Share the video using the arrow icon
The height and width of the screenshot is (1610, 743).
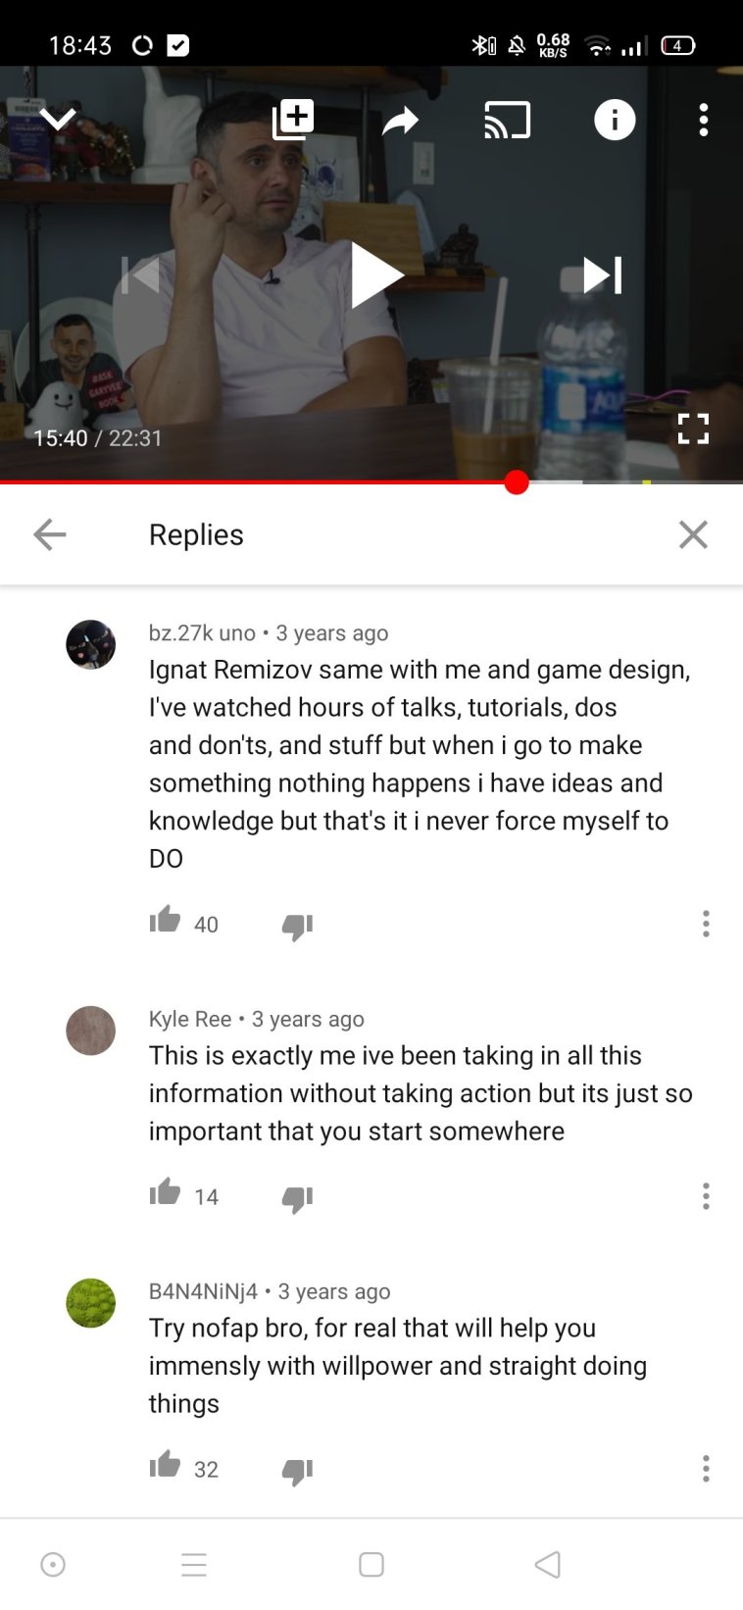[x=400, y=121]
